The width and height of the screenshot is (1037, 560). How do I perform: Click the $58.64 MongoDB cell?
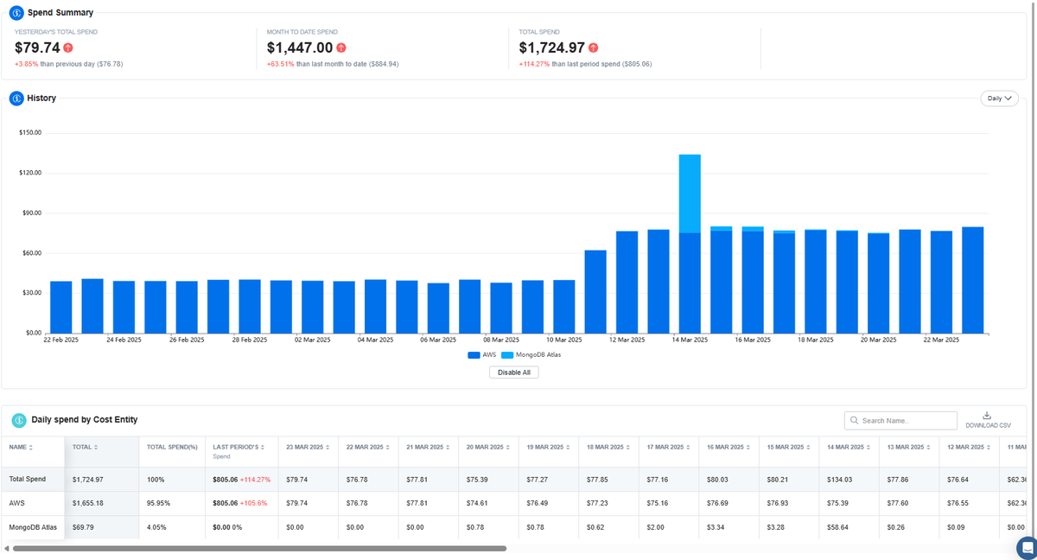point(838,527)
